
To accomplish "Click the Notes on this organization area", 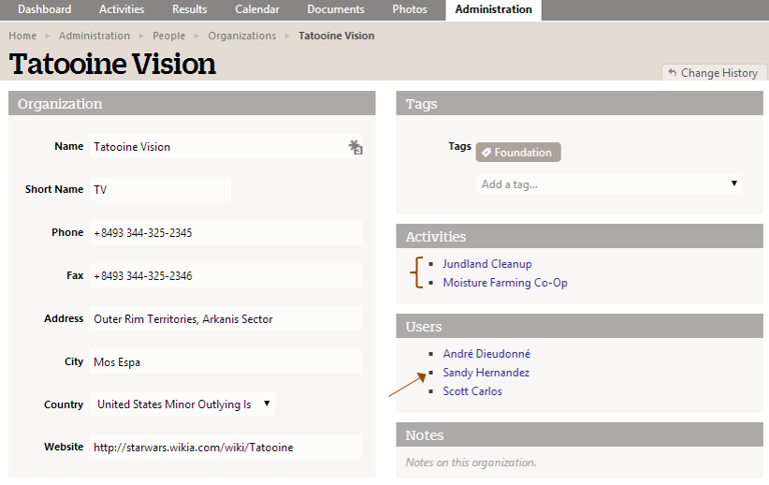I will pos(579,463).
